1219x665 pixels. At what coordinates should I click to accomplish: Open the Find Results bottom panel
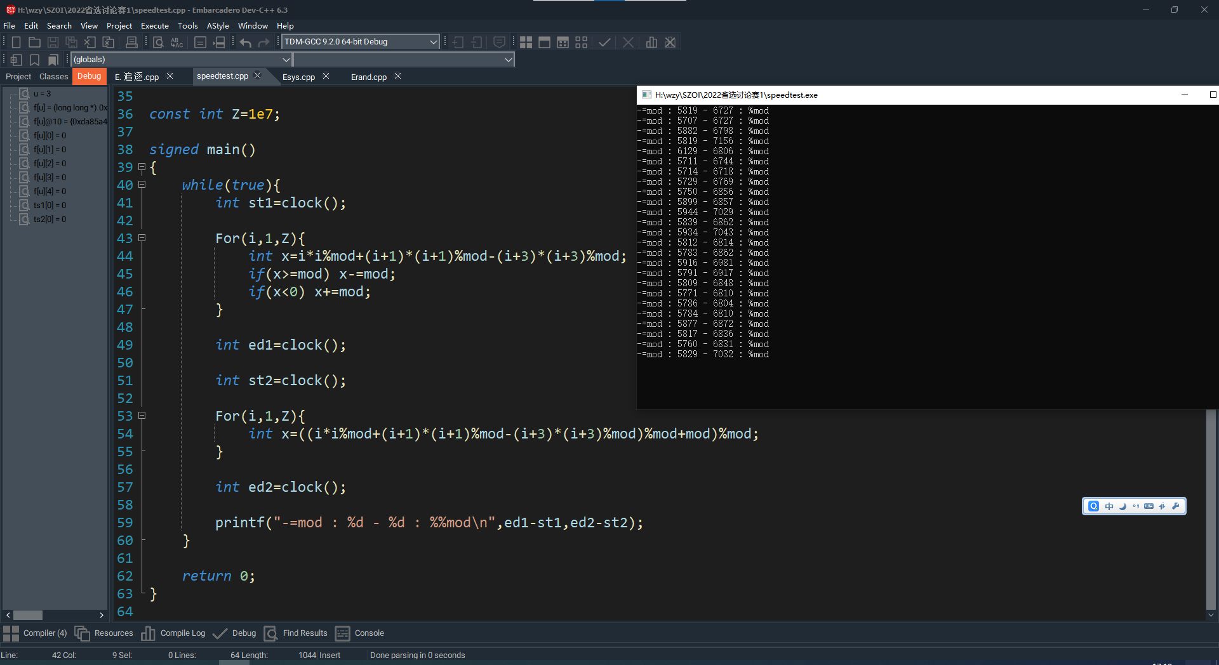pos(296,633)
